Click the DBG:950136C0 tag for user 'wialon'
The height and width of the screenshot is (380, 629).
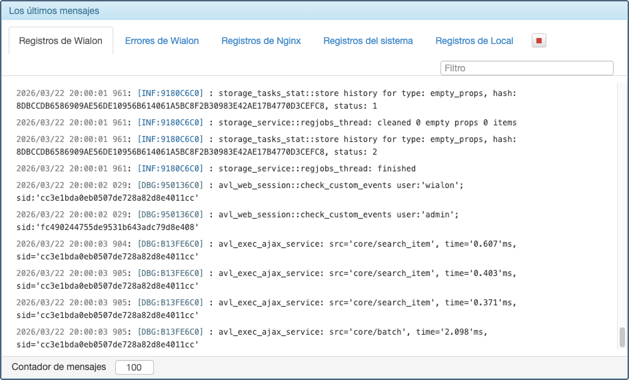tap(170, 185)
